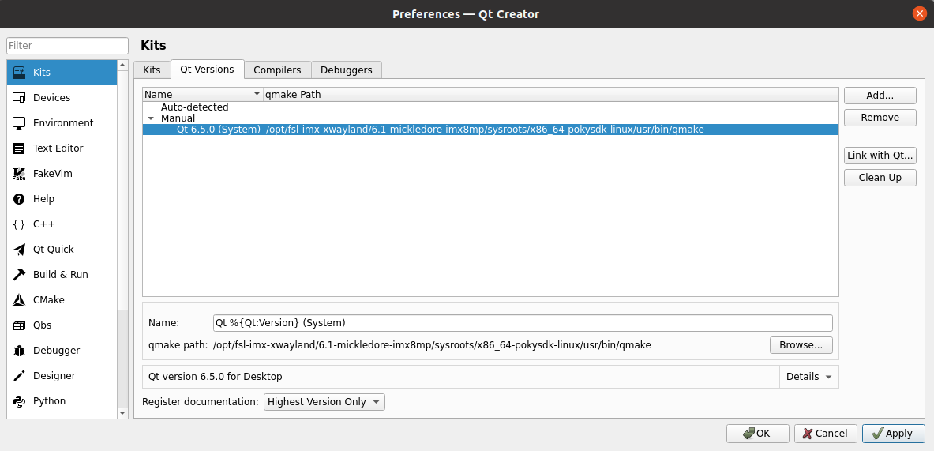This screenshot has width=934, height=451.
Task: Open the Qt Quick paper-plane icon
Action: click(x=19, y=250)
